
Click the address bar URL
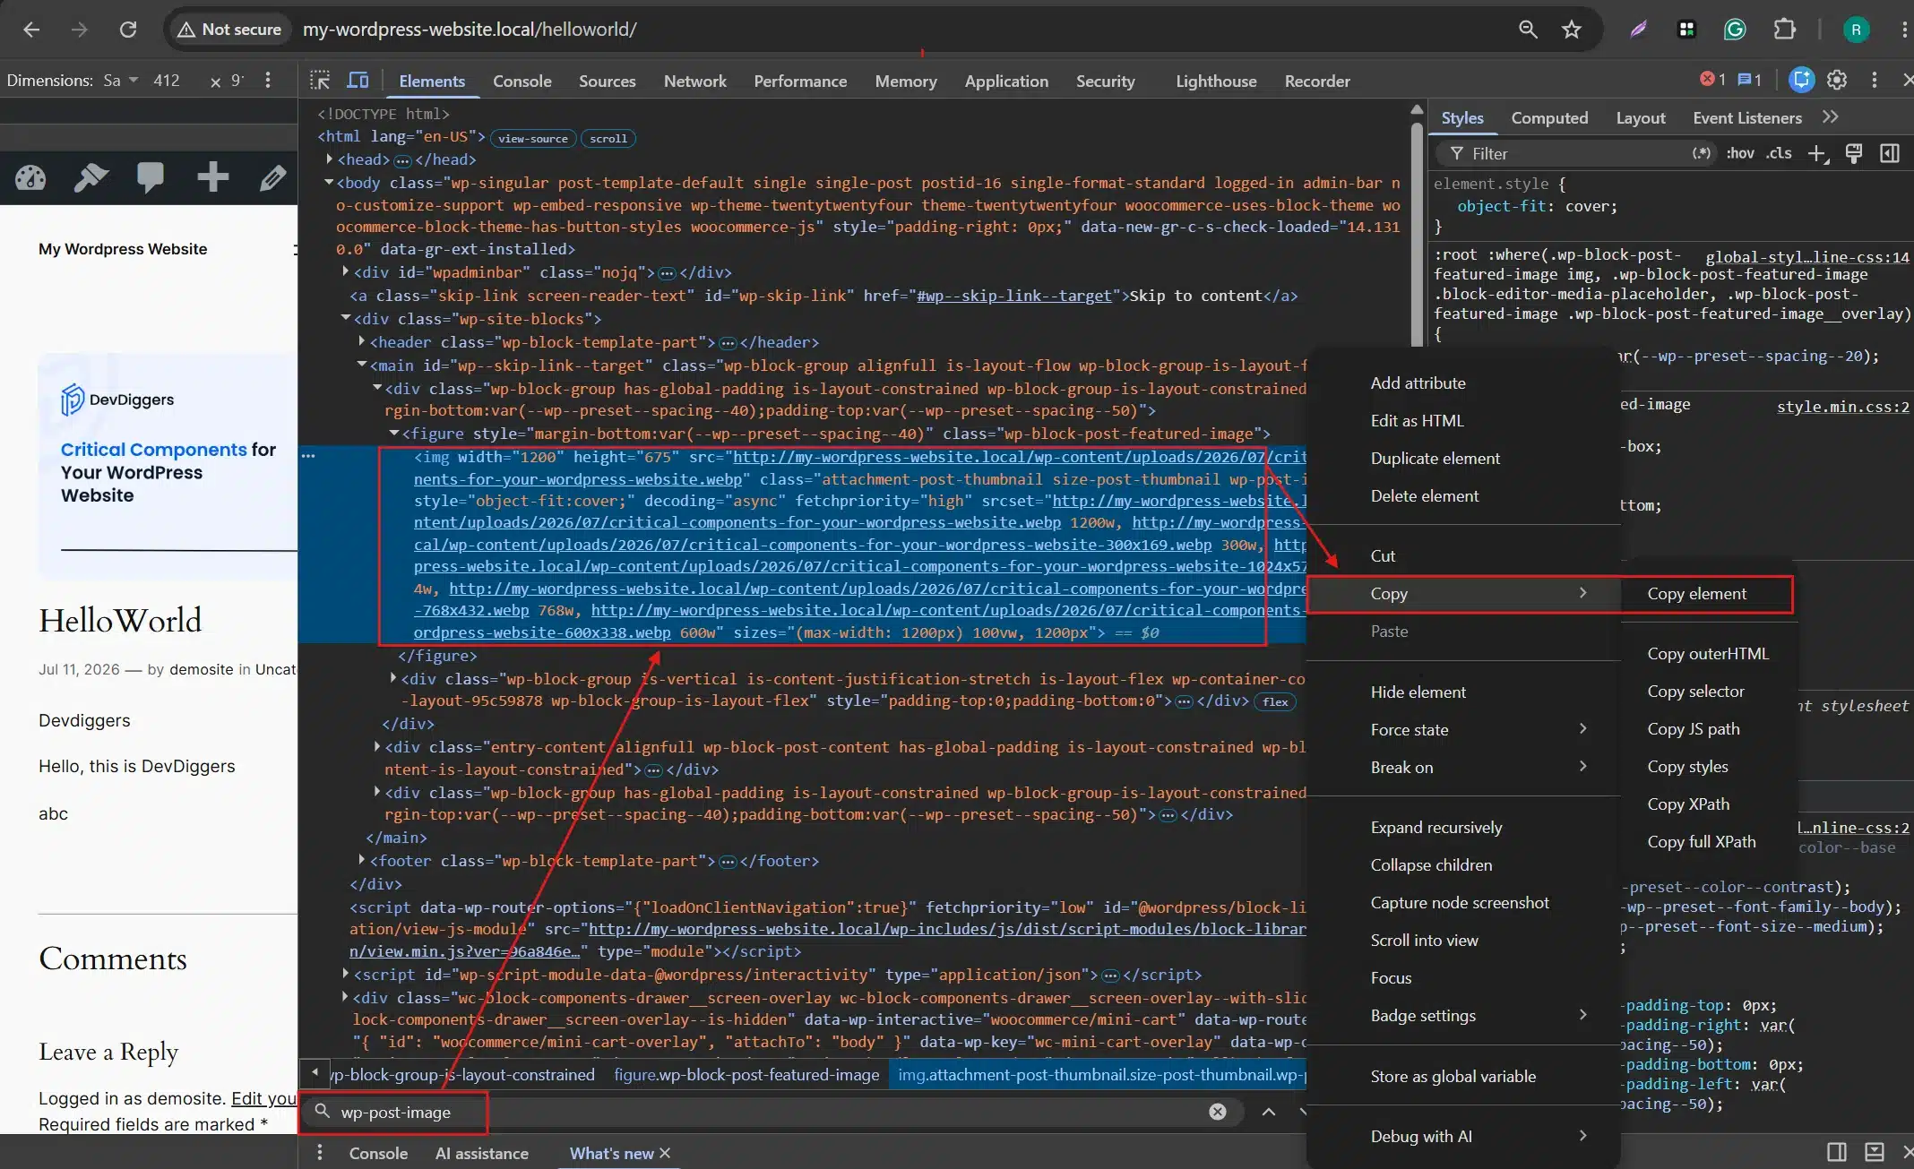tap(470, 30)
